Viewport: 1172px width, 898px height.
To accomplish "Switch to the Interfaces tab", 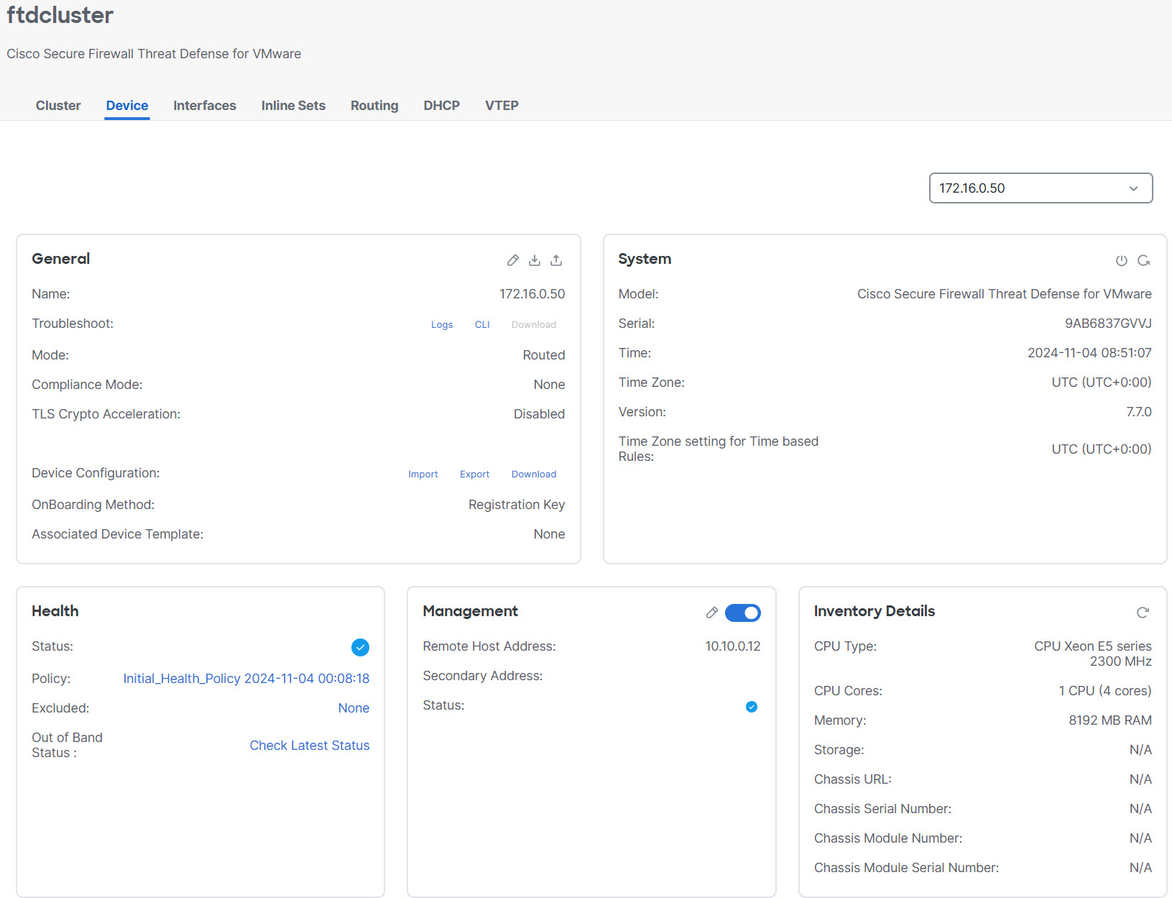I will point(204,105).
